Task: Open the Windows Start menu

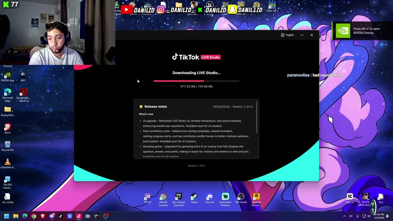Action: coord(6,216)
